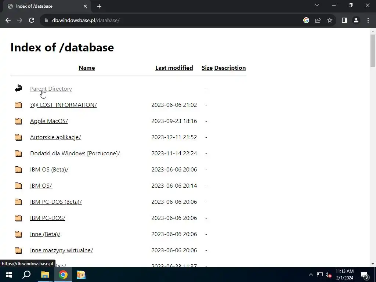
Task: Go back with the browser back arrow
Action: (8, 21)
